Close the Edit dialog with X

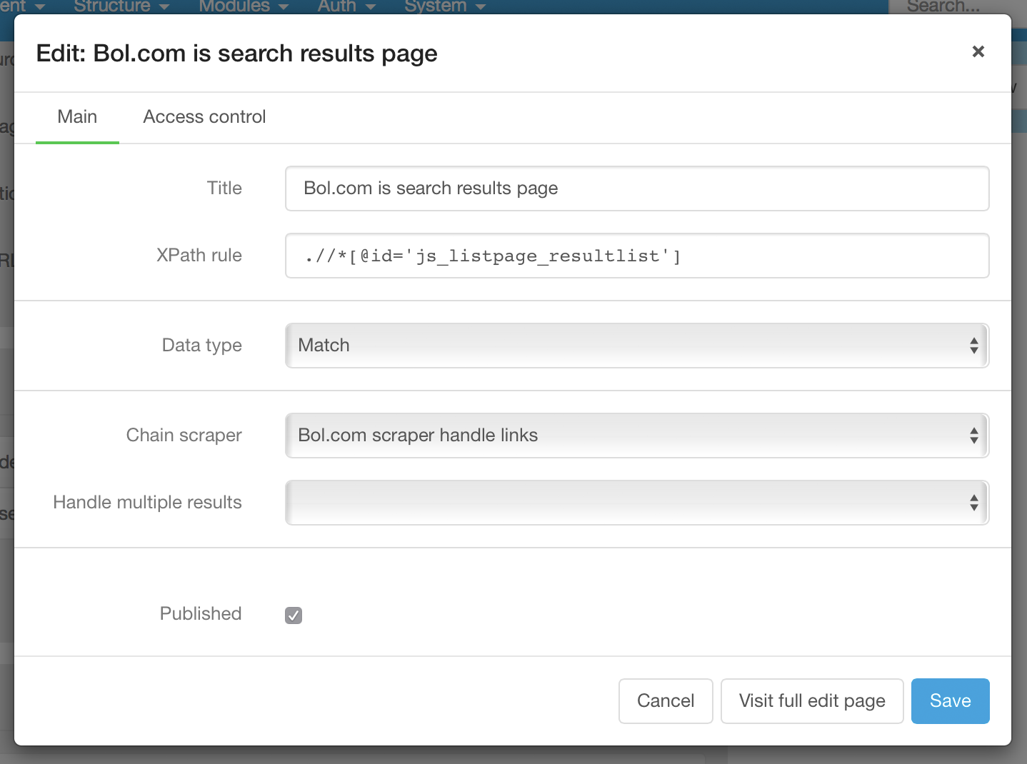click(x=978, y=51)
